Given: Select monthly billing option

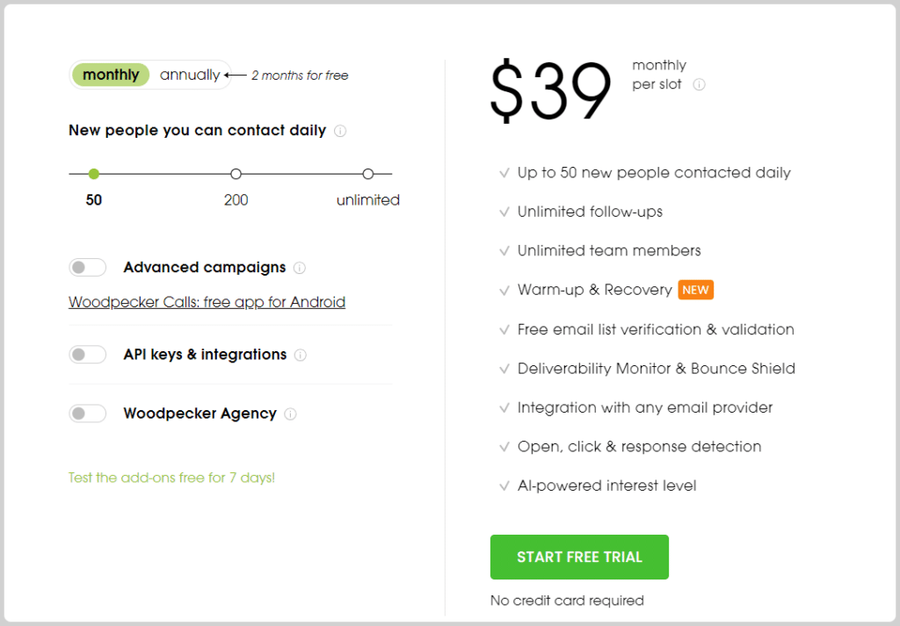Looking at the screenshot, I should (x=111, y=76).
